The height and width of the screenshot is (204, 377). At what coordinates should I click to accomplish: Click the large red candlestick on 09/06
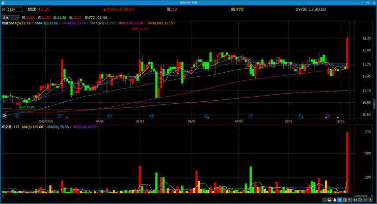coord(347,53)
